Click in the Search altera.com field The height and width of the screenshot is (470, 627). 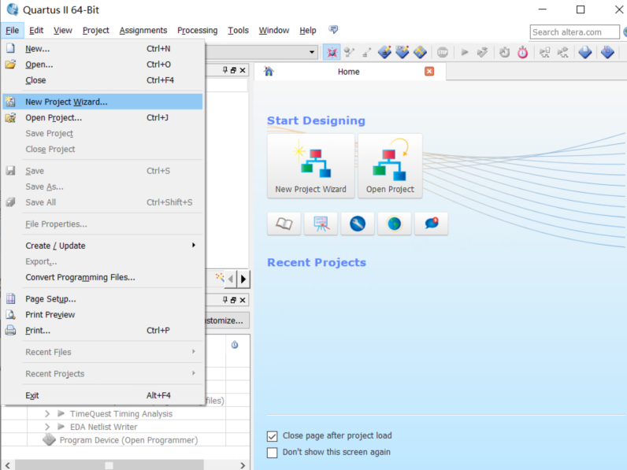tap(574, 32)
